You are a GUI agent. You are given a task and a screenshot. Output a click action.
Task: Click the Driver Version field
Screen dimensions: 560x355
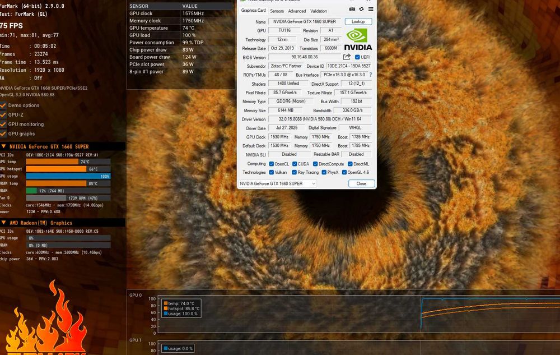click(320, 119)
